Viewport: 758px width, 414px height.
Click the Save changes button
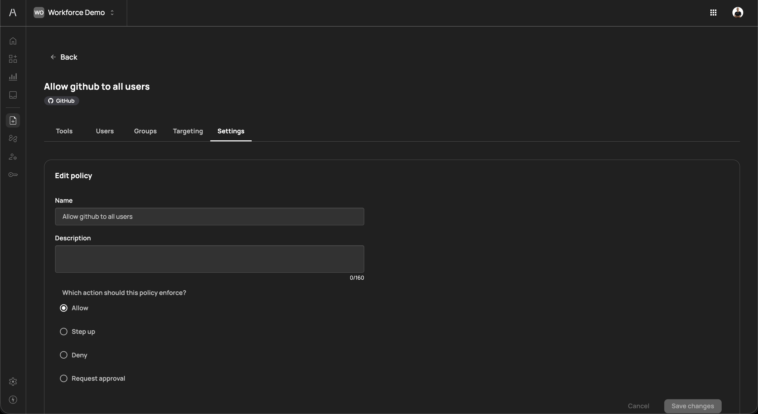tap(692, 406)
